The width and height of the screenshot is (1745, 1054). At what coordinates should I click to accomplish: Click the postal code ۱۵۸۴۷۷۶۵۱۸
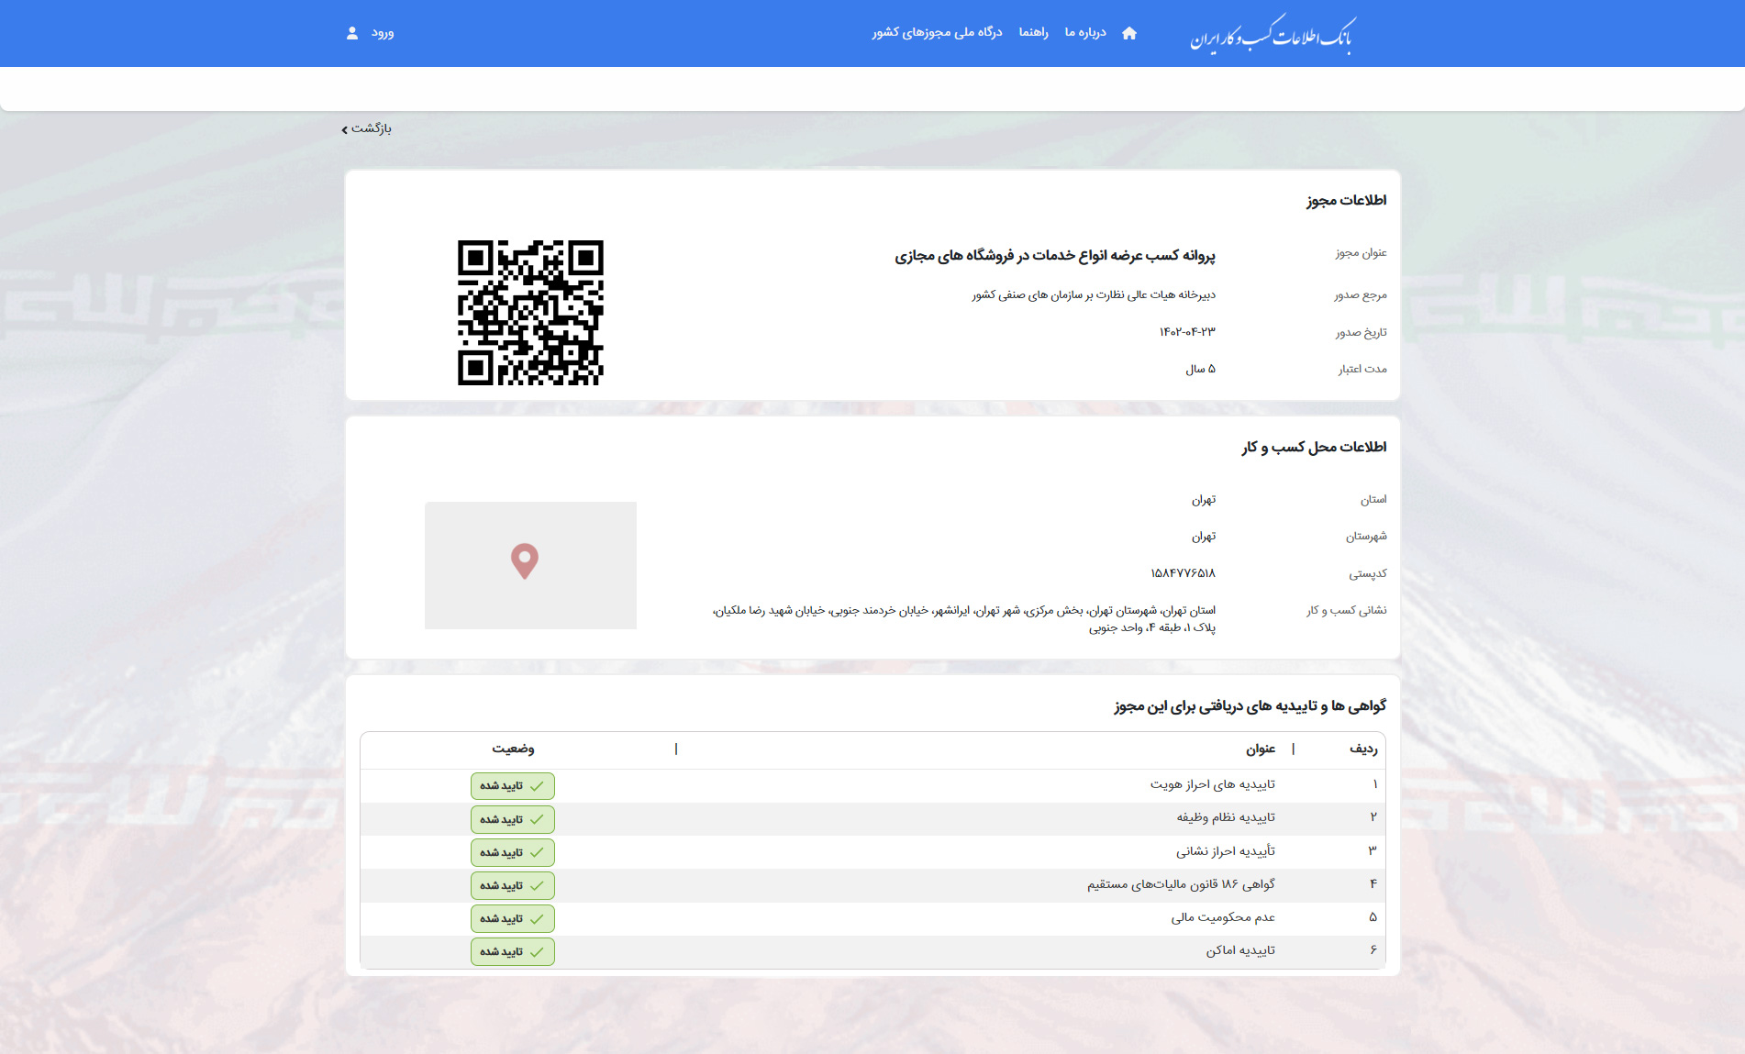click(1183, 573)
